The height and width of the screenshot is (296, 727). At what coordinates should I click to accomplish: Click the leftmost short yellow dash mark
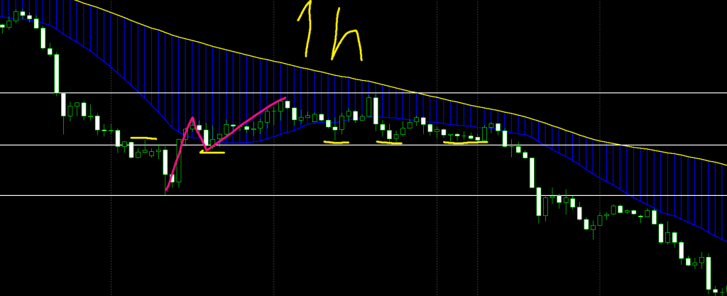143,138
